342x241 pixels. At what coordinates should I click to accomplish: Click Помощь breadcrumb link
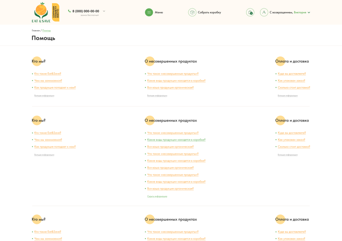pos(46,31)
